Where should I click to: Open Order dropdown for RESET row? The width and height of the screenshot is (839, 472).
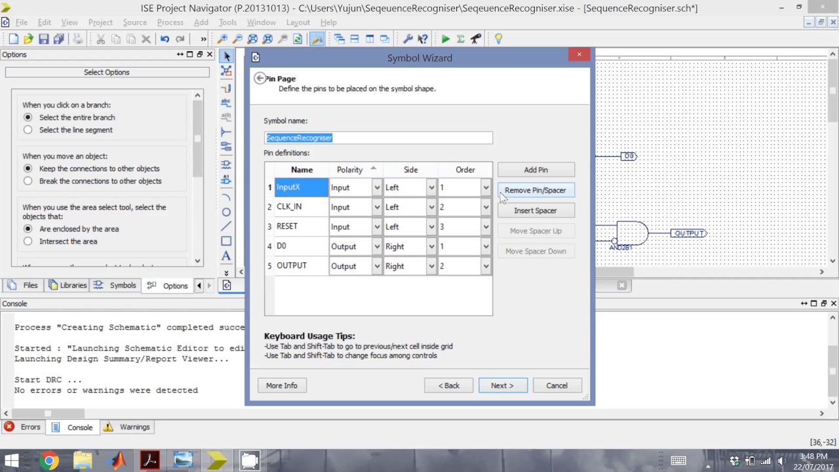[486, 227]
